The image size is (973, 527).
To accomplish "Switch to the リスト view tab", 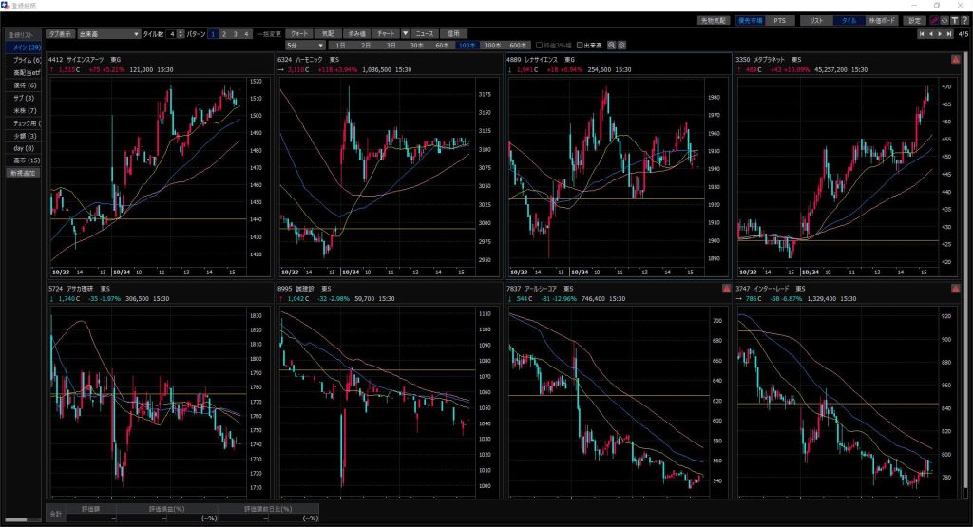I will pos(816,20).
